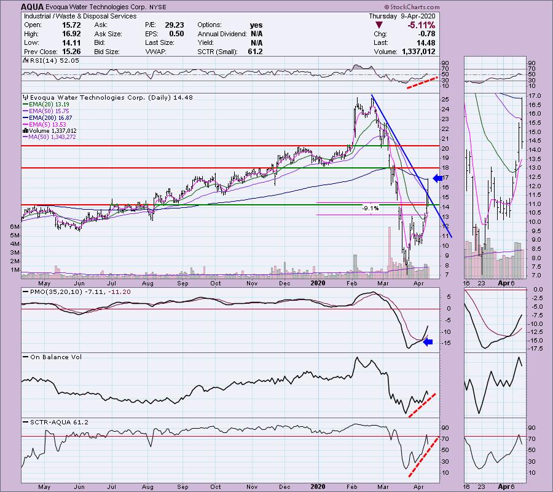Click the Options value yes

coord(256,25)
